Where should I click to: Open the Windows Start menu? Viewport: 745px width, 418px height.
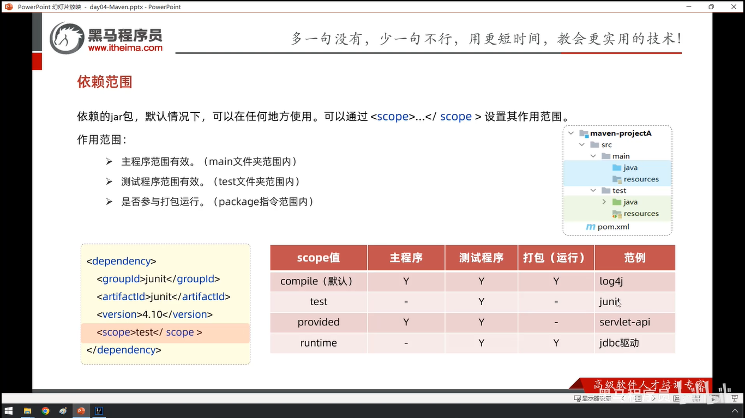coord(9,411)
